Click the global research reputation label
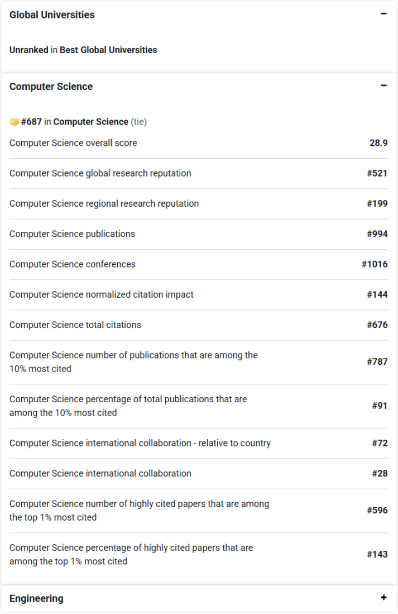 pyautogui.click(x=100, y=173)
